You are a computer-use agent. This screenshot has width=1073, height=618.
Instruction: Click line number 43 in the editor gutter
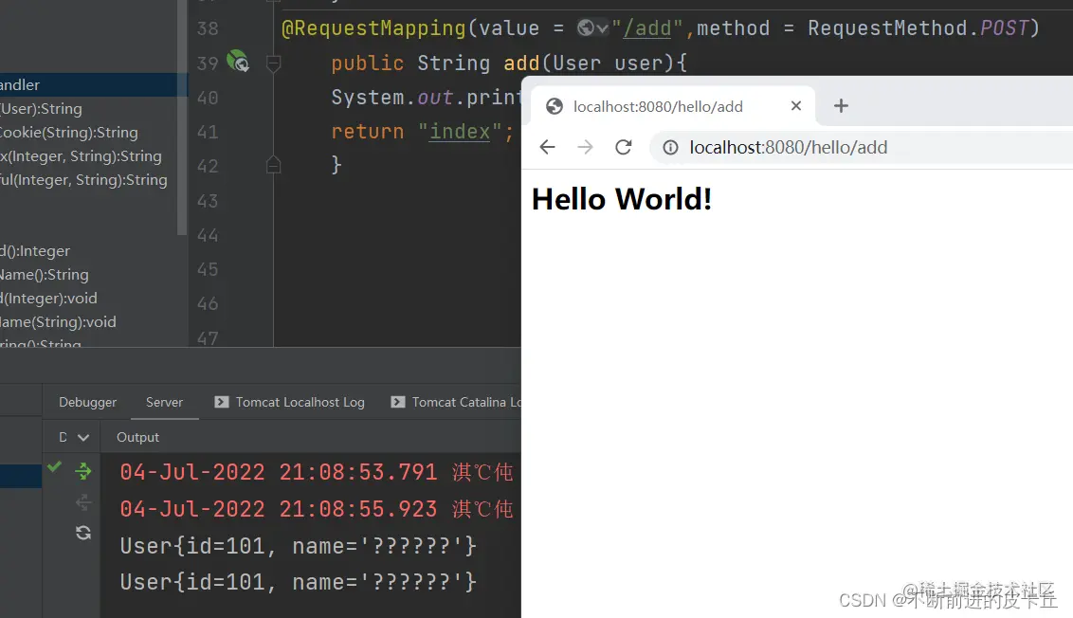click(208, 201)
